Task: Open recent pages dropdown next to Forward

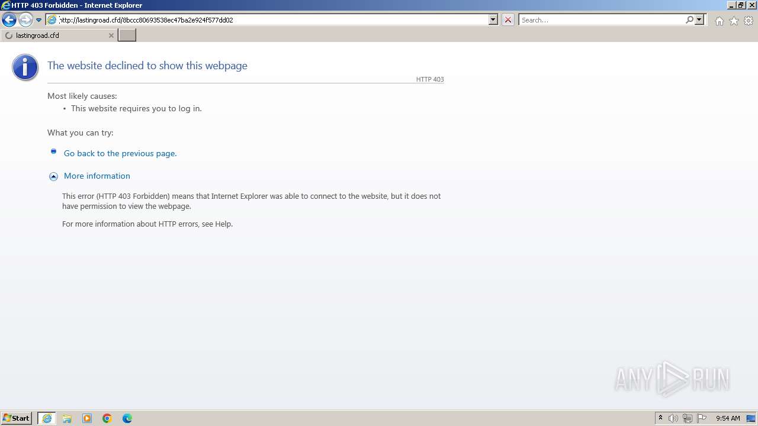Action: click(39, 20)
